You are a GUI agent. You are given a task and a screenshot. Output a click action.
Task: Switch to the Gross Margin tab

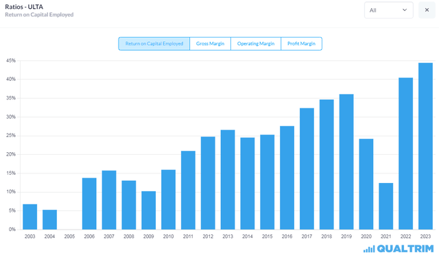pyautogui.click(x=211, y=44)
